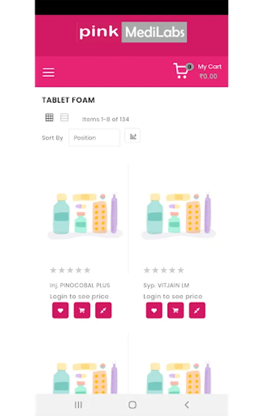Rate Inj. PINOCOBAL PLUS using the stars
This screenshot has height=416, width=259.
click(x=70, y=270)
